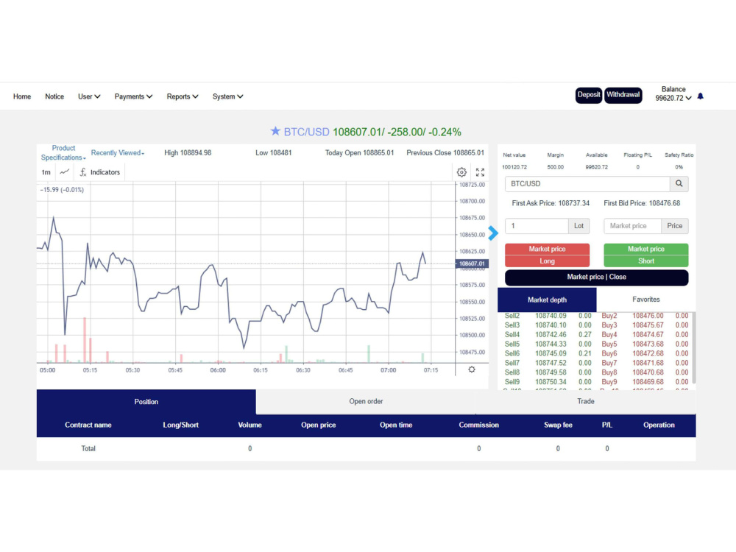Click Market price | Close button
Viewport: 736px width, 552px height.
coord(597,277)
